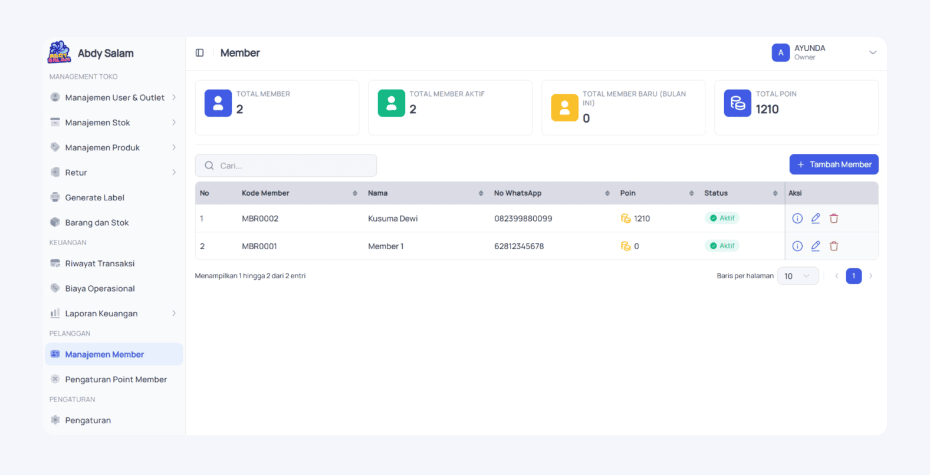This screenshot has width=930, height=475.
Task: Sort table by Status column
Action: pyautogui.click(x=775, y=193)
